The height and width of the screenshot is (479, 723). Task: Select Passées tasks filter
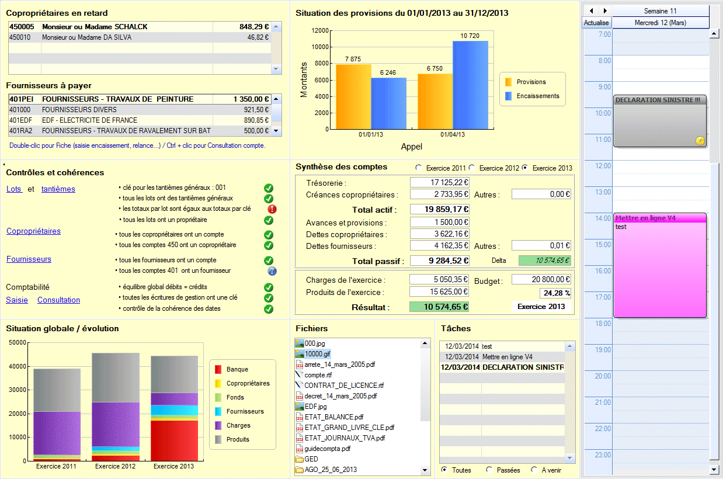(x=489, y=470)
